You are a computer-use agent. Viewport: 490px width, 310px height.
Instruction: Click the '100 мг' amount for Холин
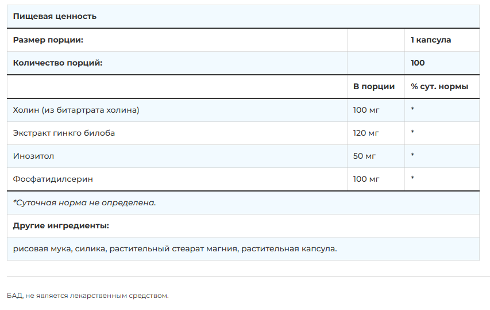(x=366, y=110)
